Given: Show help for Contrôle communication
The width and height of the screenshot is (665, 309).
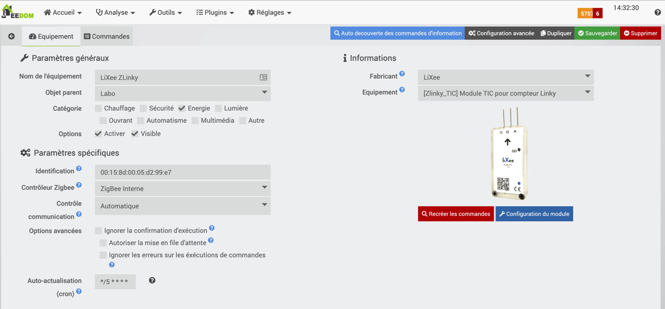Looking at the screenshot, I should click(x=79, y=214).
